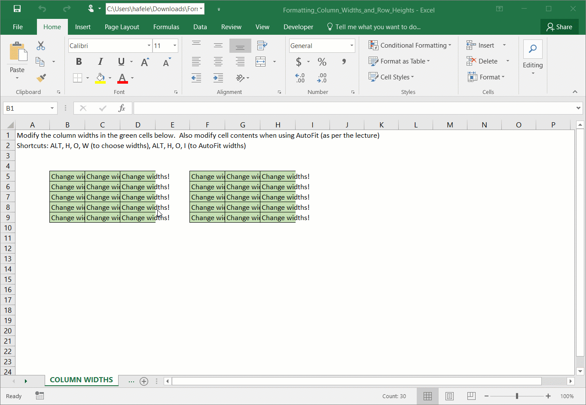
Task: Open the Editing group button
Action: [x=533, y=58]
